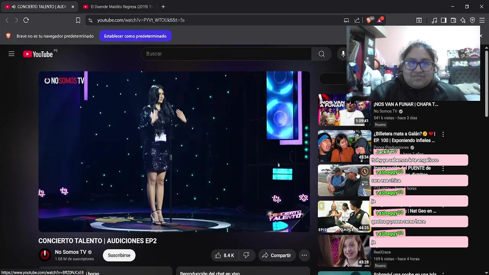Click the video player area
The image size is (489, 275).
point(174,152)
